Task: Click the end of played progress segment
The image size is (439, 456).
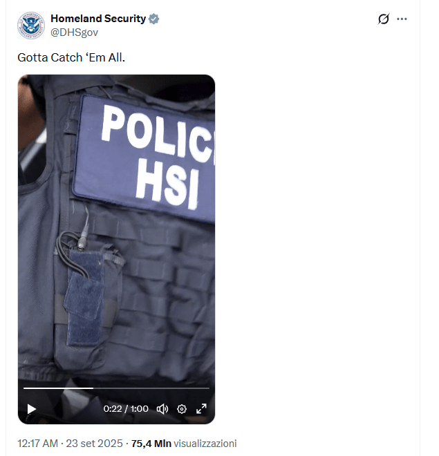Action: click(93, 388)
